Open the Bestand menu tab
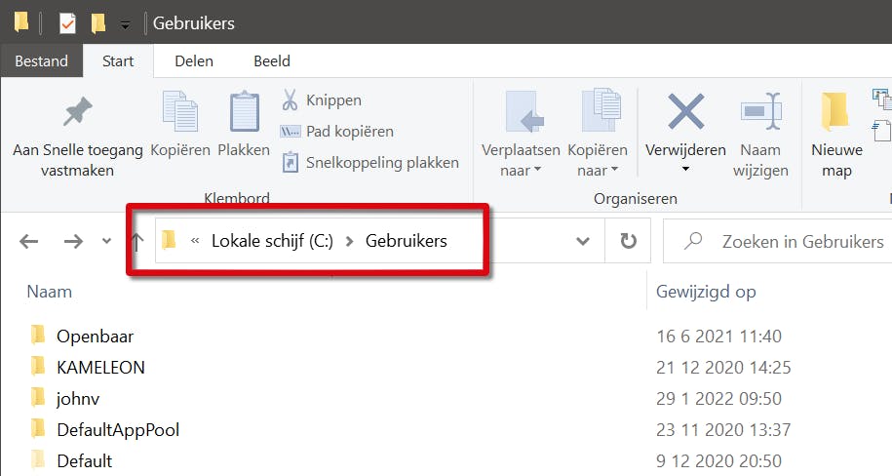The width and height of the screenshot is (892, 476). point(41,60)
